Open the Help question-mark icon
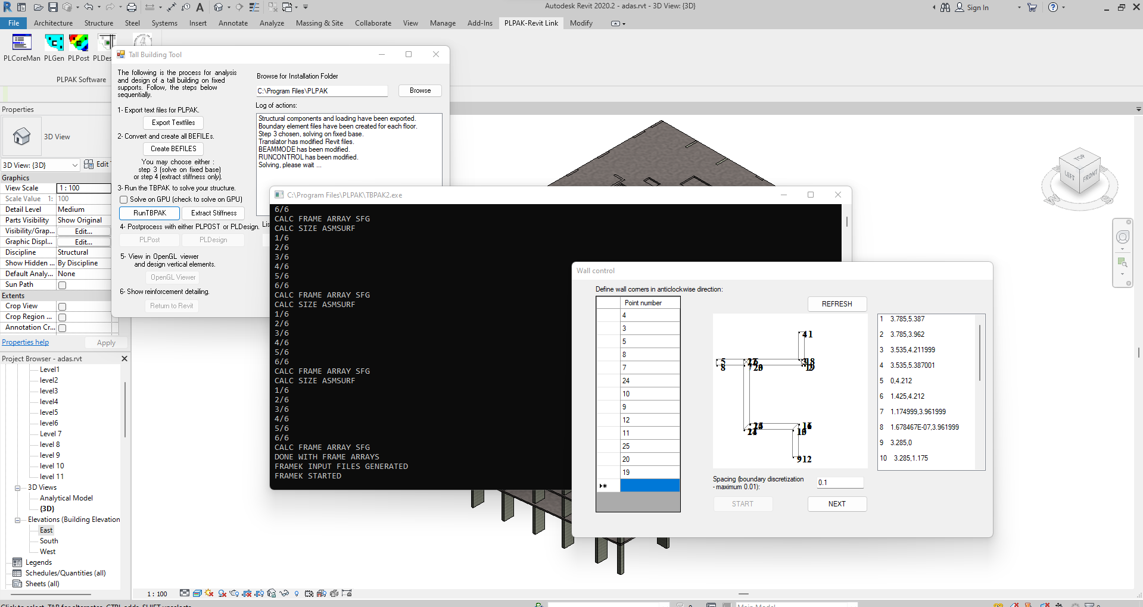 pyautogui.click(x=1053, y=7)
